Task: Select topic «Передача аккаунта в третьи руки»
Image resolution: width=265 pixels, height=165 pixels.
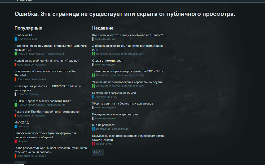Action: coord(115,114)
